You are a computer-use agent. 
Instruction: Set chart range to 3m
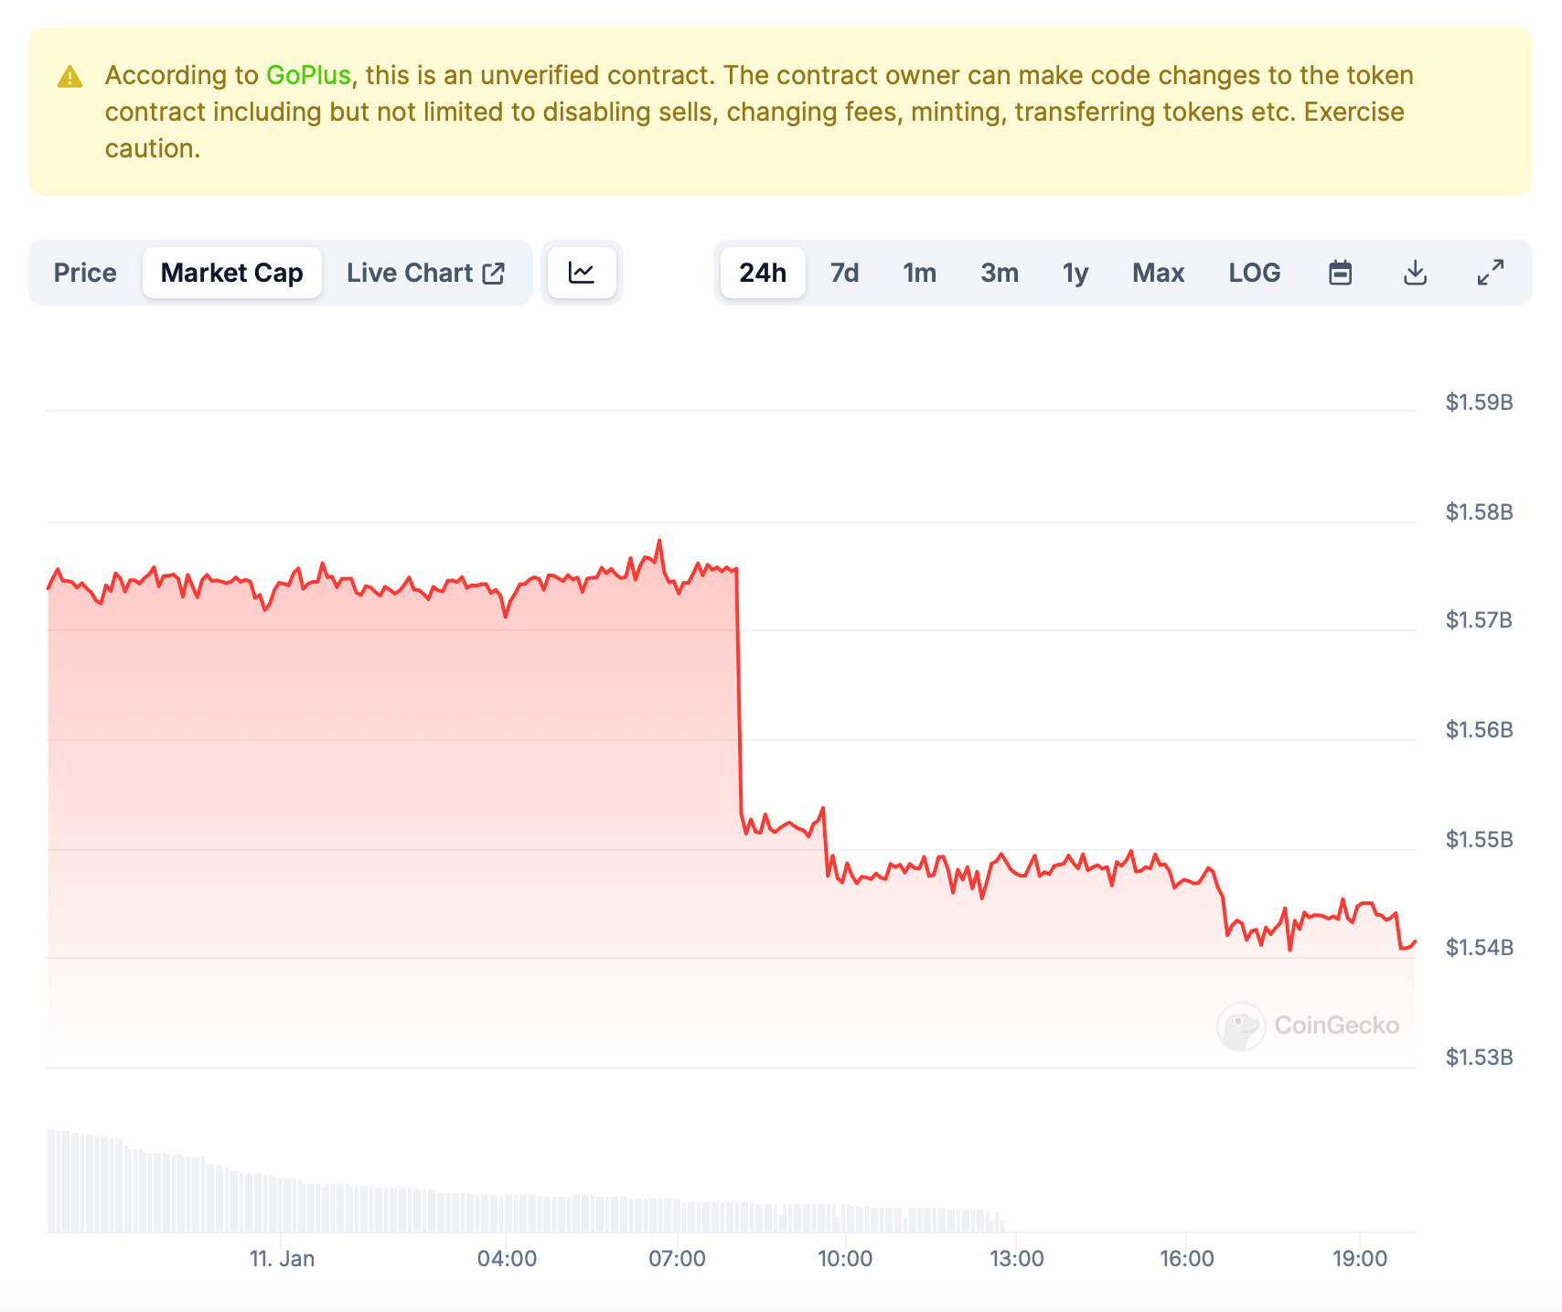(x=1000, y=273)
